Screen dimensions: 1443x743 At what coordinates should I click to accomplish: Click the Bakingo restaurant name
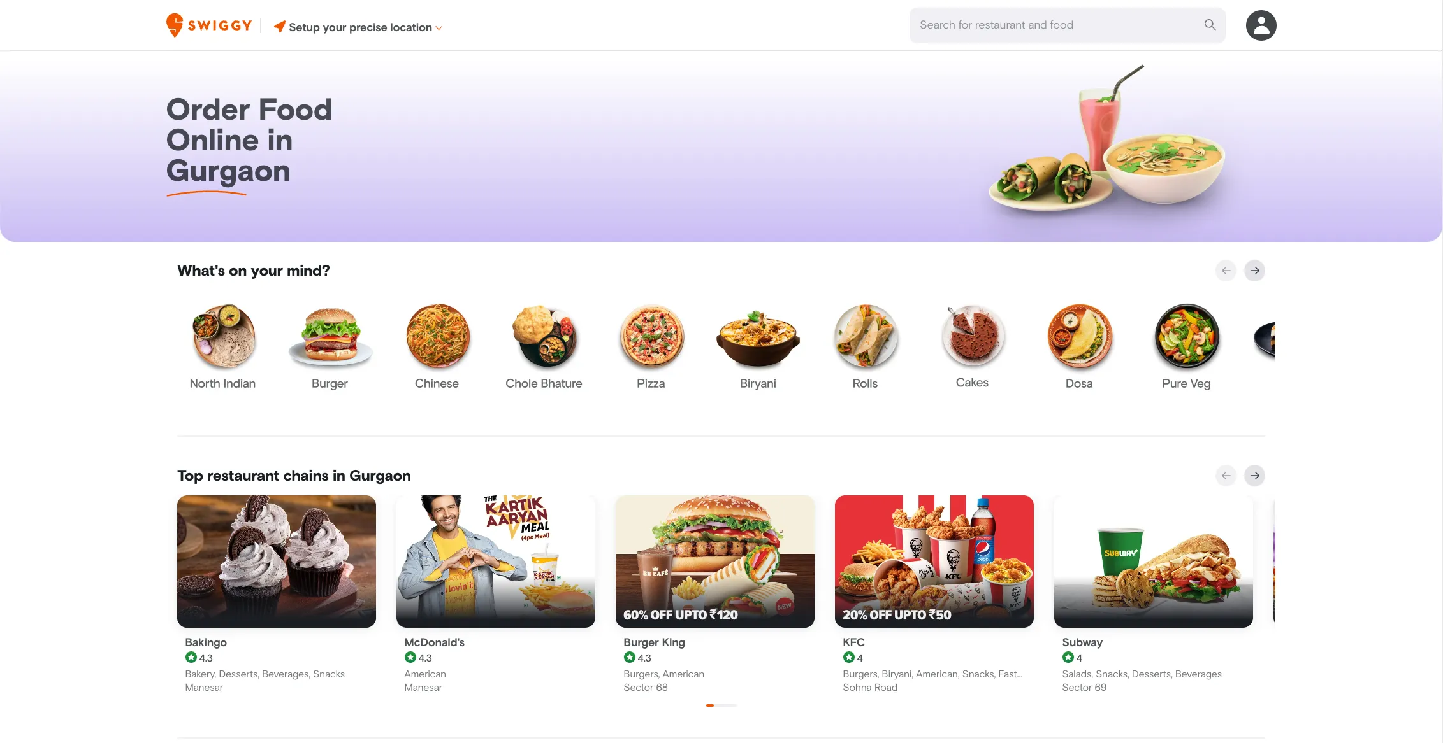[x=206, y=642]
